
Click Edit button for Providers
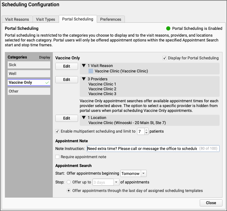(x=67, y=80)
